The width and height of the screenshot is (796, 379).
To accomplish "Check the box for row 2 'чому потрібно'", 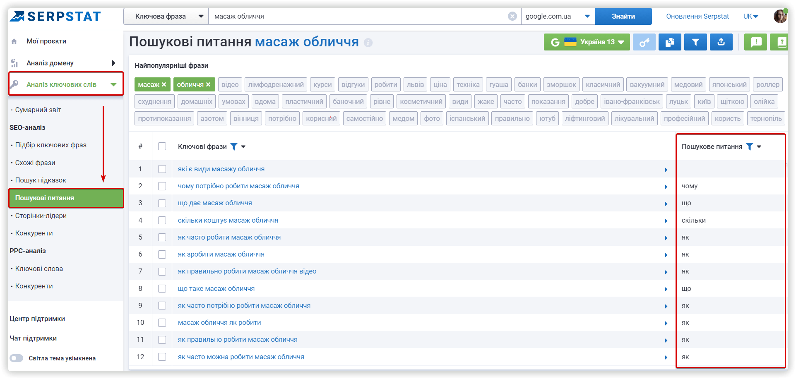I will coord(162,186).
